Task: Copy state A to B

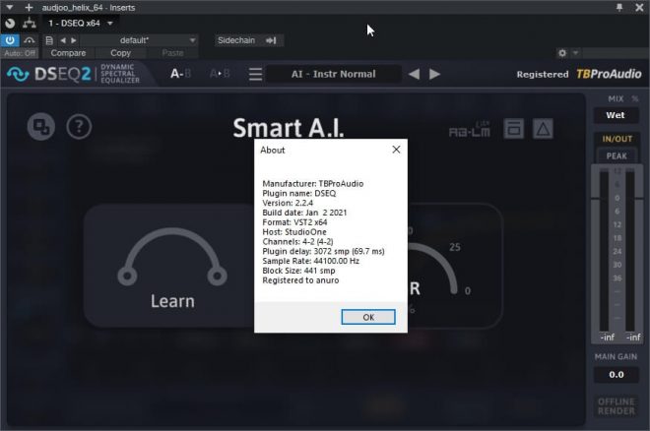Action: 220,74
